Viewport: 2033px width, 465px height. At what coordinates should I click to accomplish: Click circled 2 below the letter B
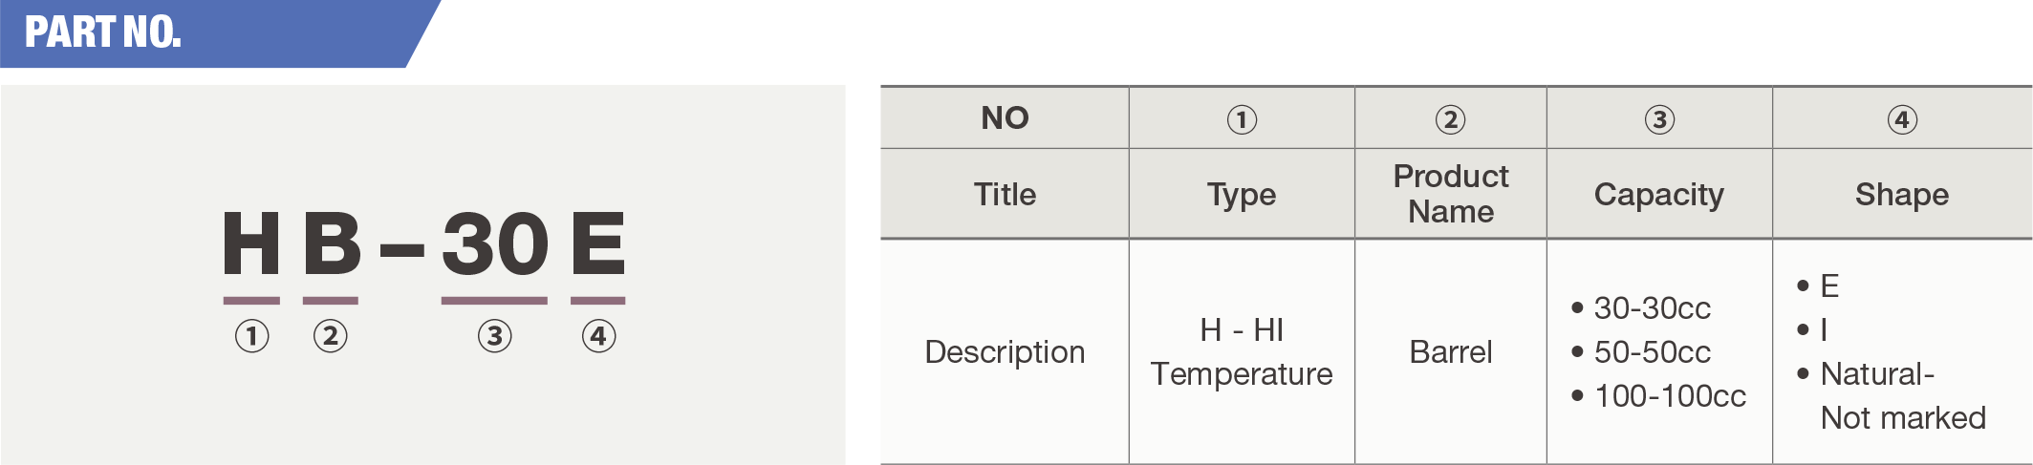(x=331, y=336)
